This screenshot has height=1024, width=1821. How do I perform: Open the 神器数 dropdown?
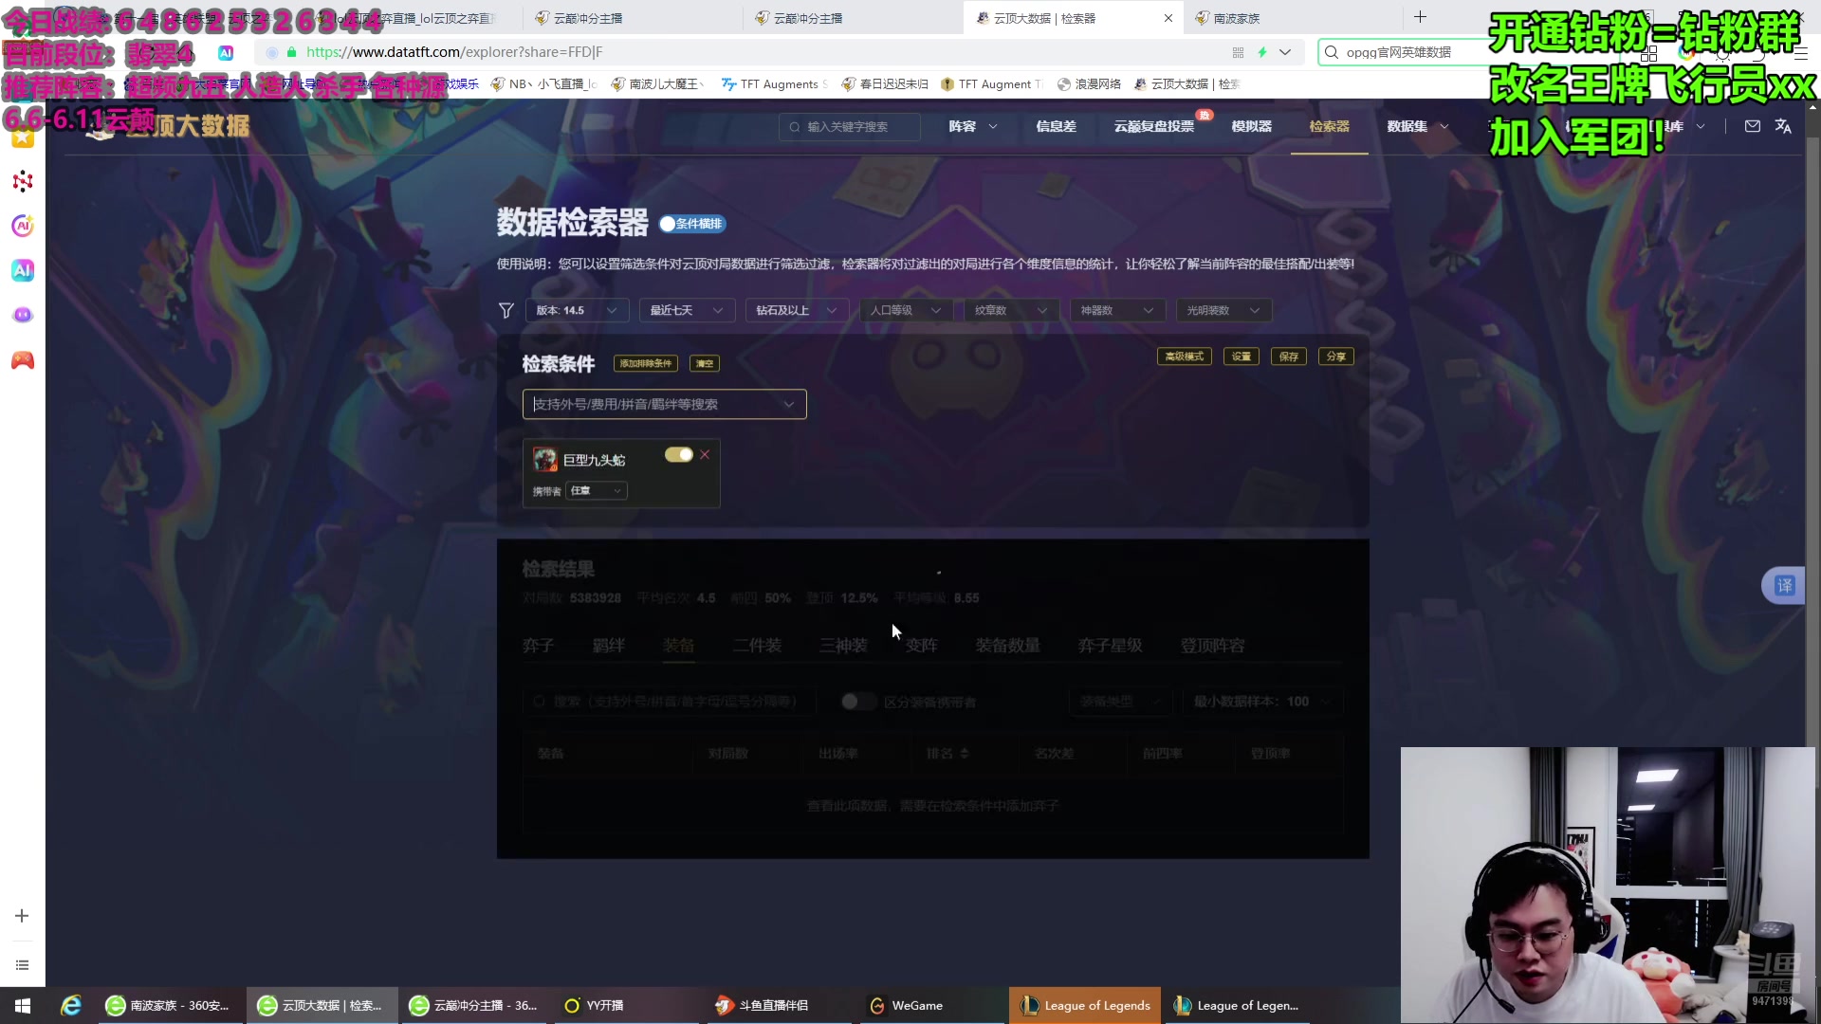point(1117,311)
